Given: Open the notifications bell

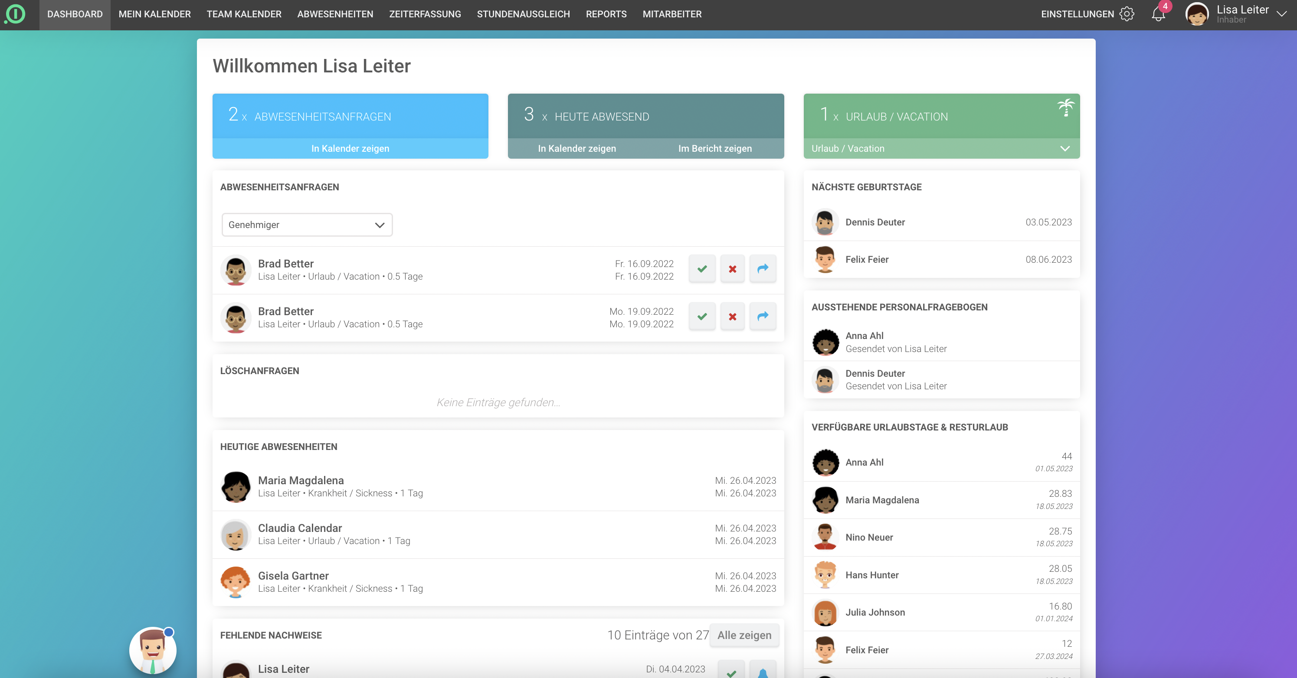Looking at the screenshot, I should (x=1158, y=14).
